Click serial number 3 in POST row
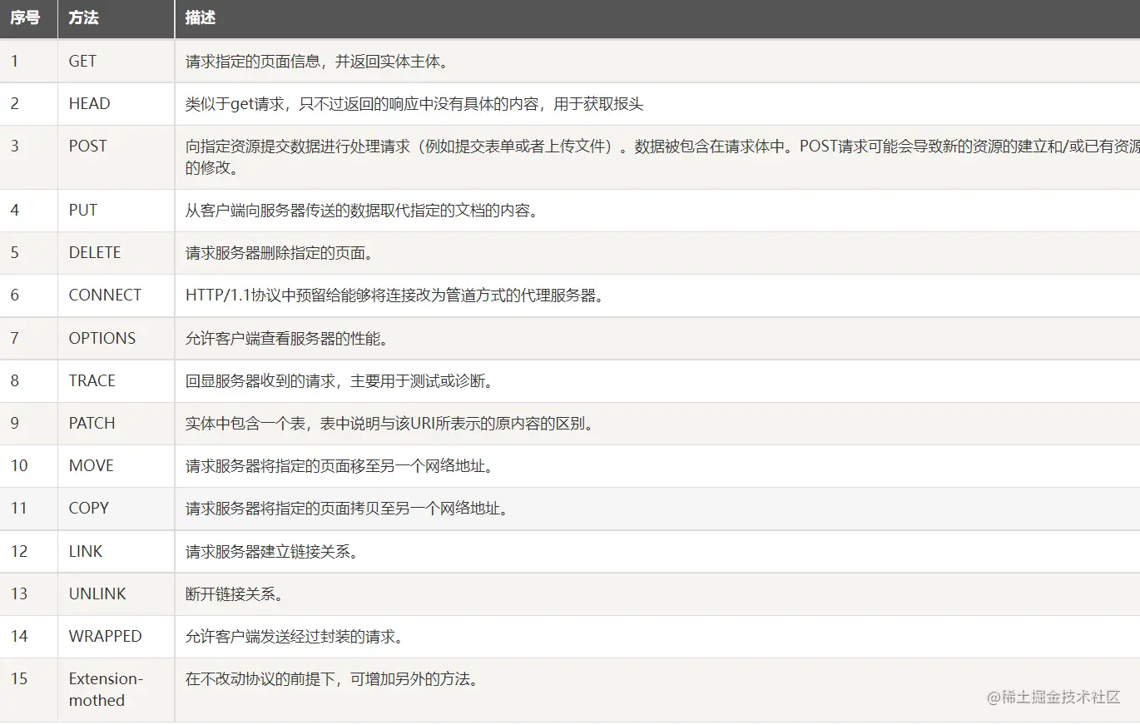Viewport: 1140px width, 725px height. tap(14, 146)
